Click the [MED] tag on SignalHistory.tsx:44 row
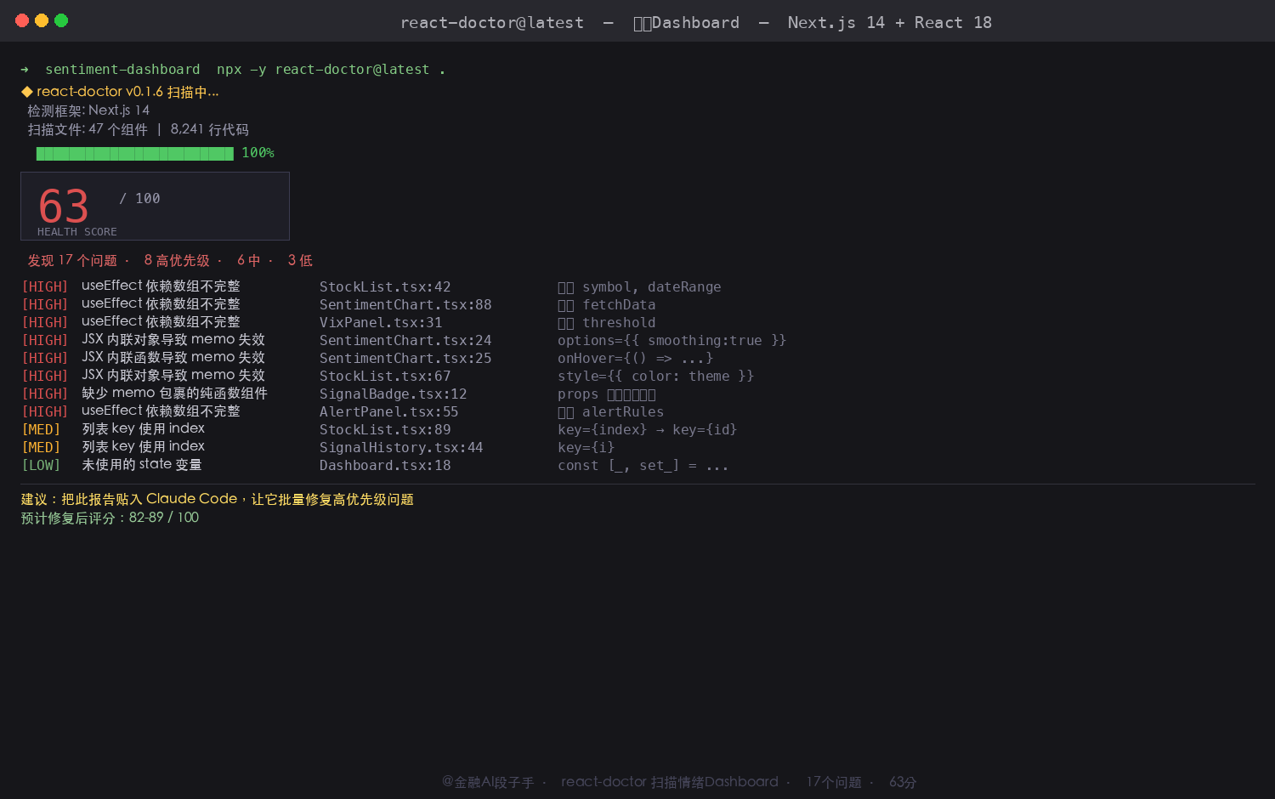 41,448
